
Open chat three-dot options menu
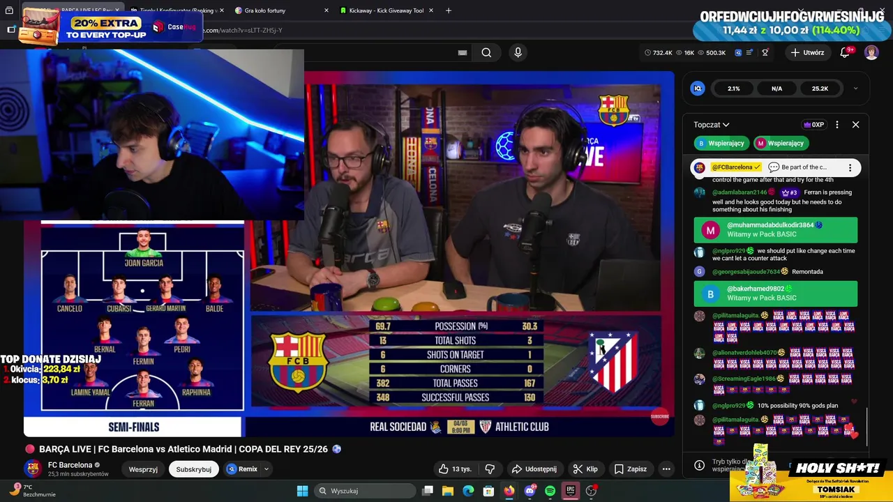pos(837,125)
